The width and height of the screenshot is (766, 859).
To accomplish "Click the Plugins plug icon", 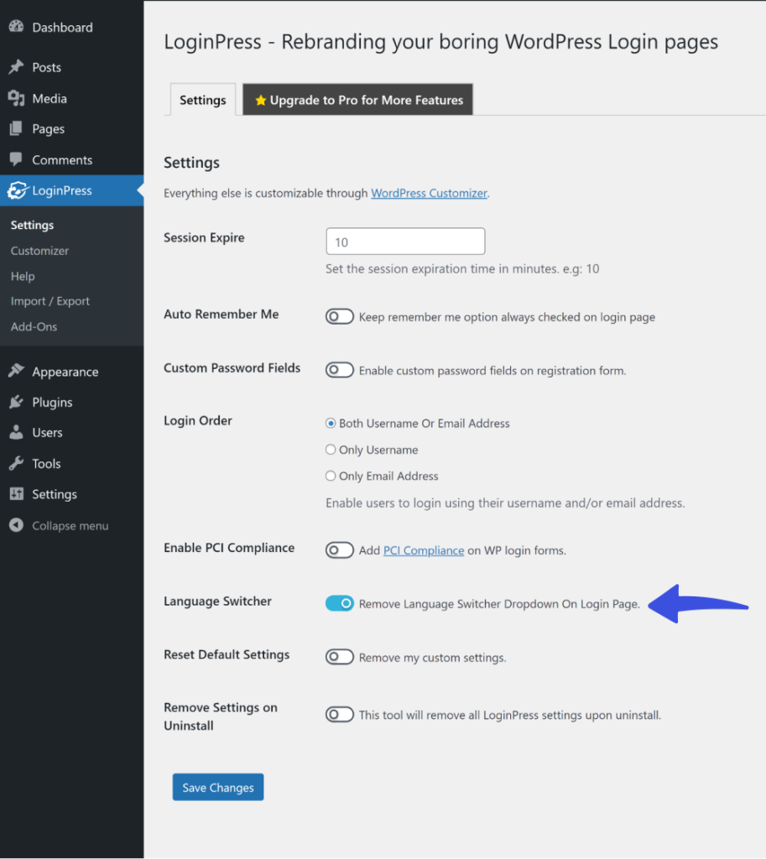I will (17, 402).
